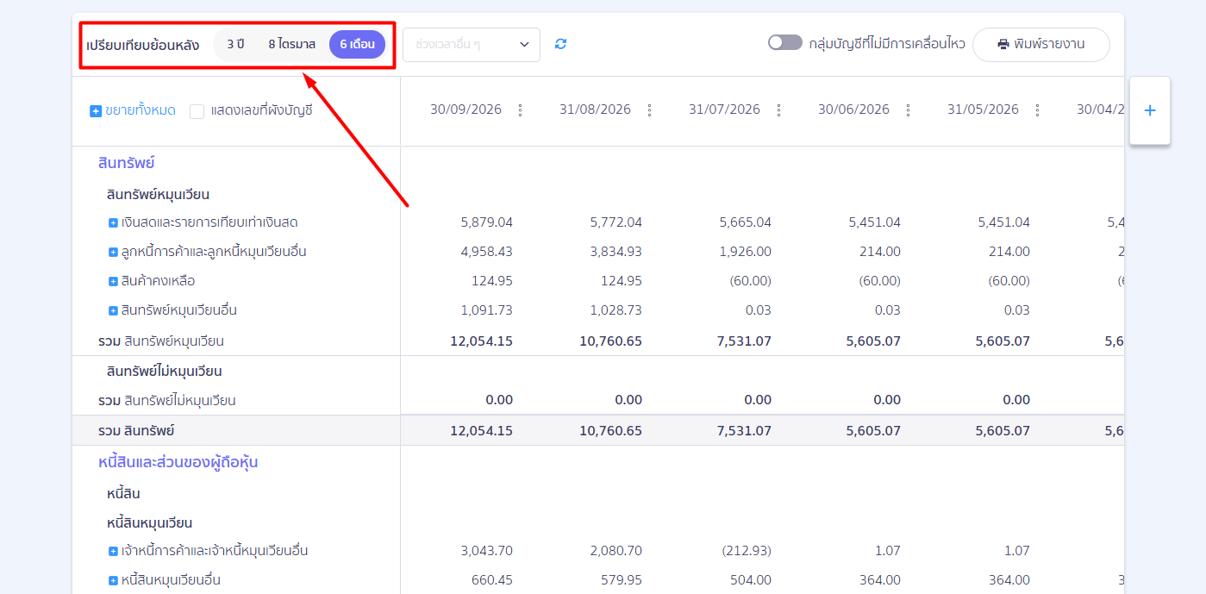The image size is (1206, 594).
Task: Click the plus icon to add a column
Action: point(1149,110)
